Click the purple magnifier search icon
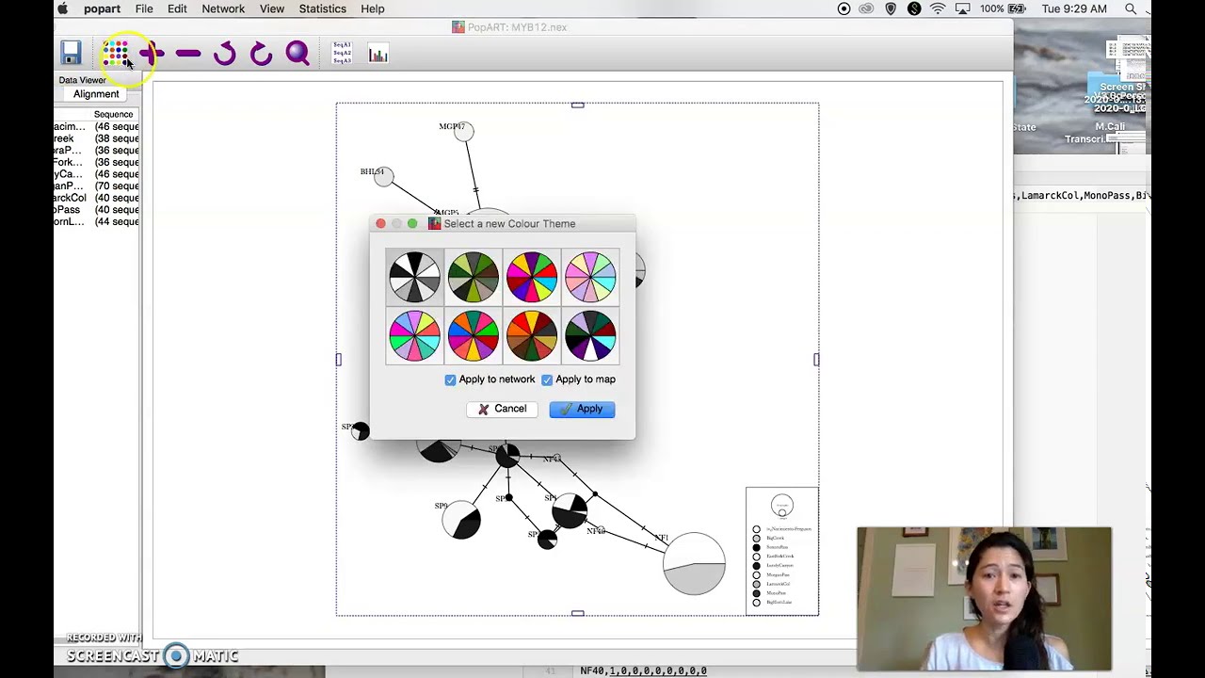This screenshot has height=678, width=1205. coord(297,54)
